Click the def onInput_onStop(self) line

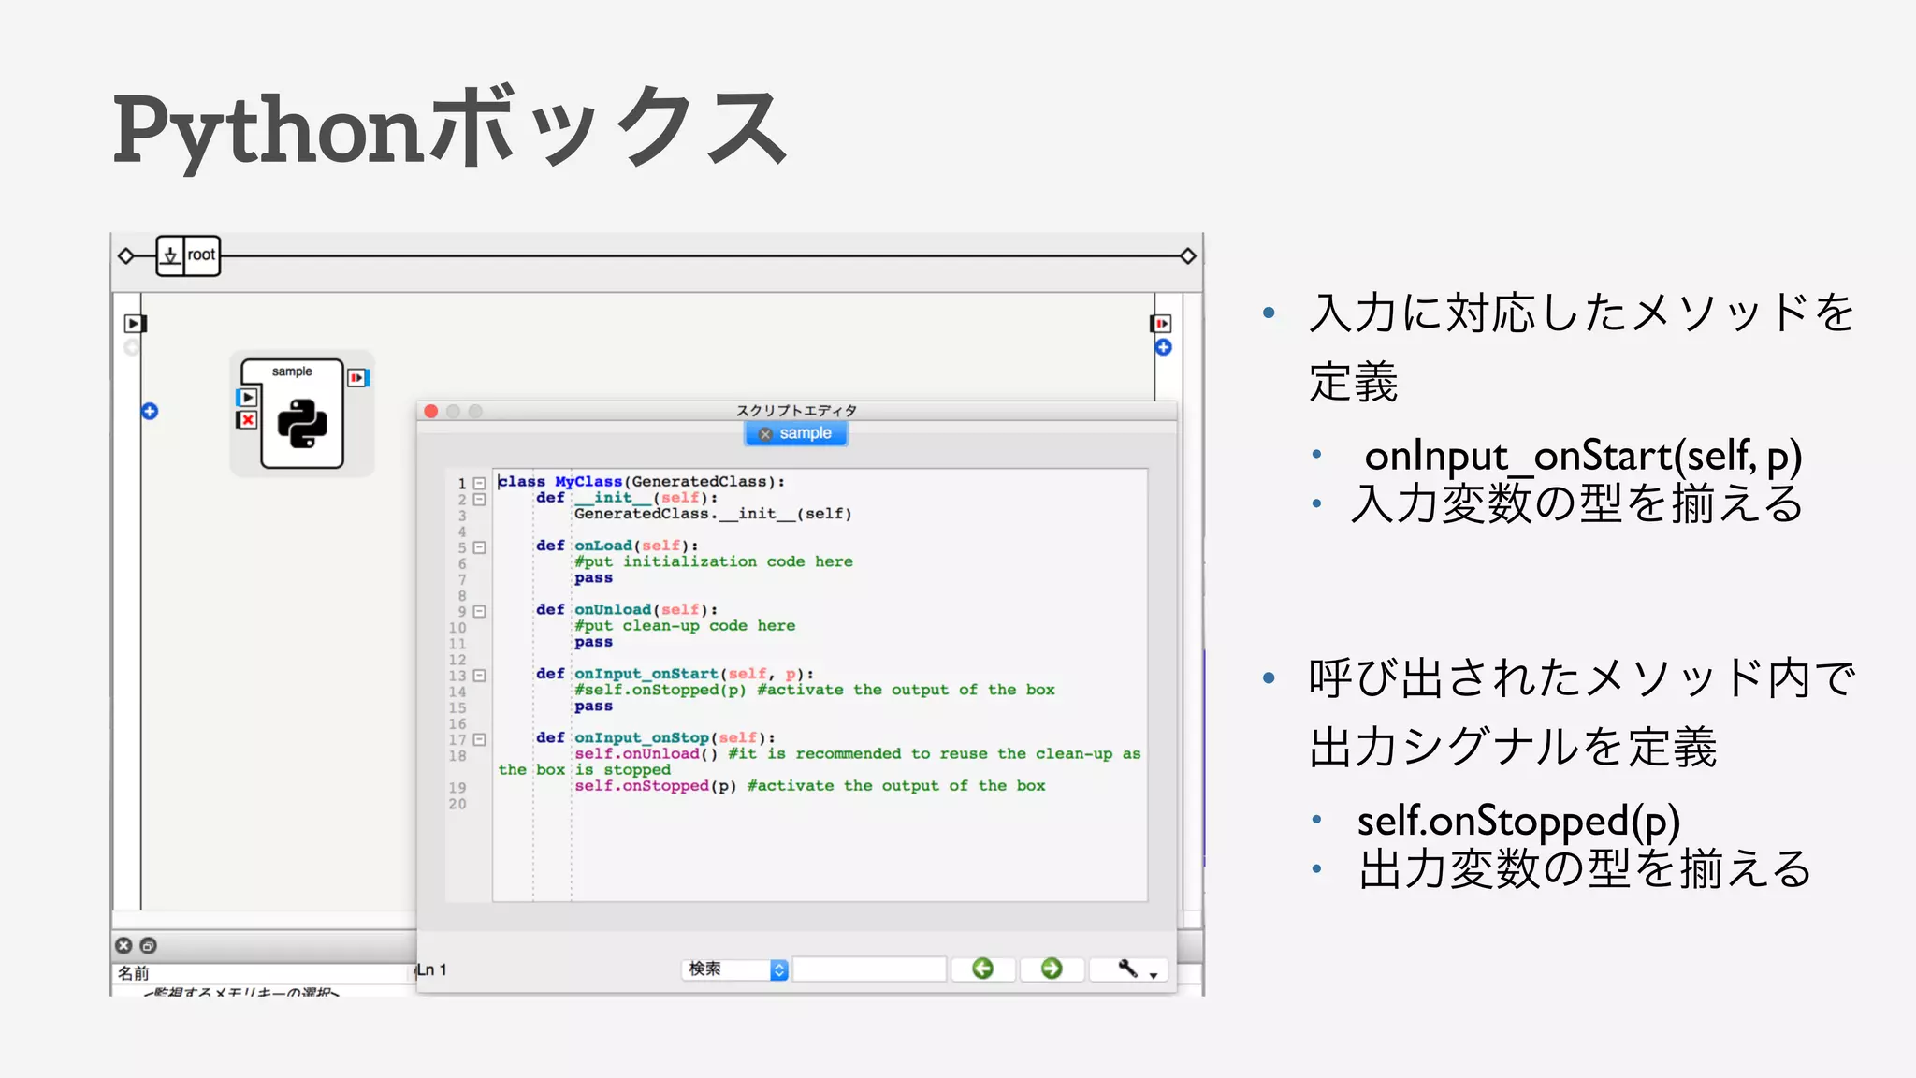656,737
